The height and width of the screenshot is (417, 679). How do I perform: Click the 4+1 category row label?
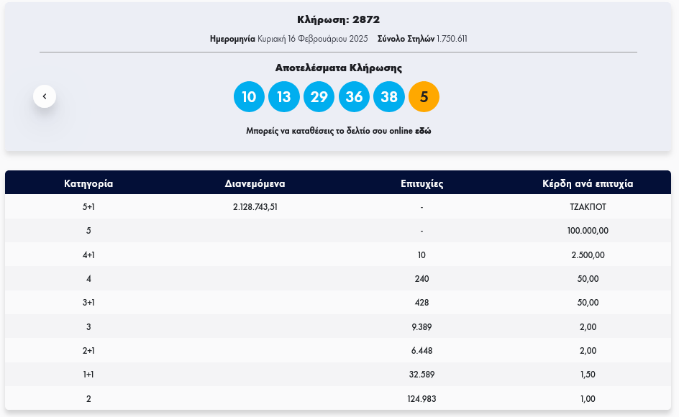click(88, 255)
